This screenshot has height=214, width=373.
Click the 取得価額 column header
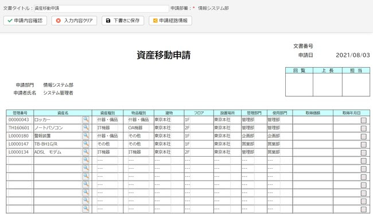[x=313, y=113]
